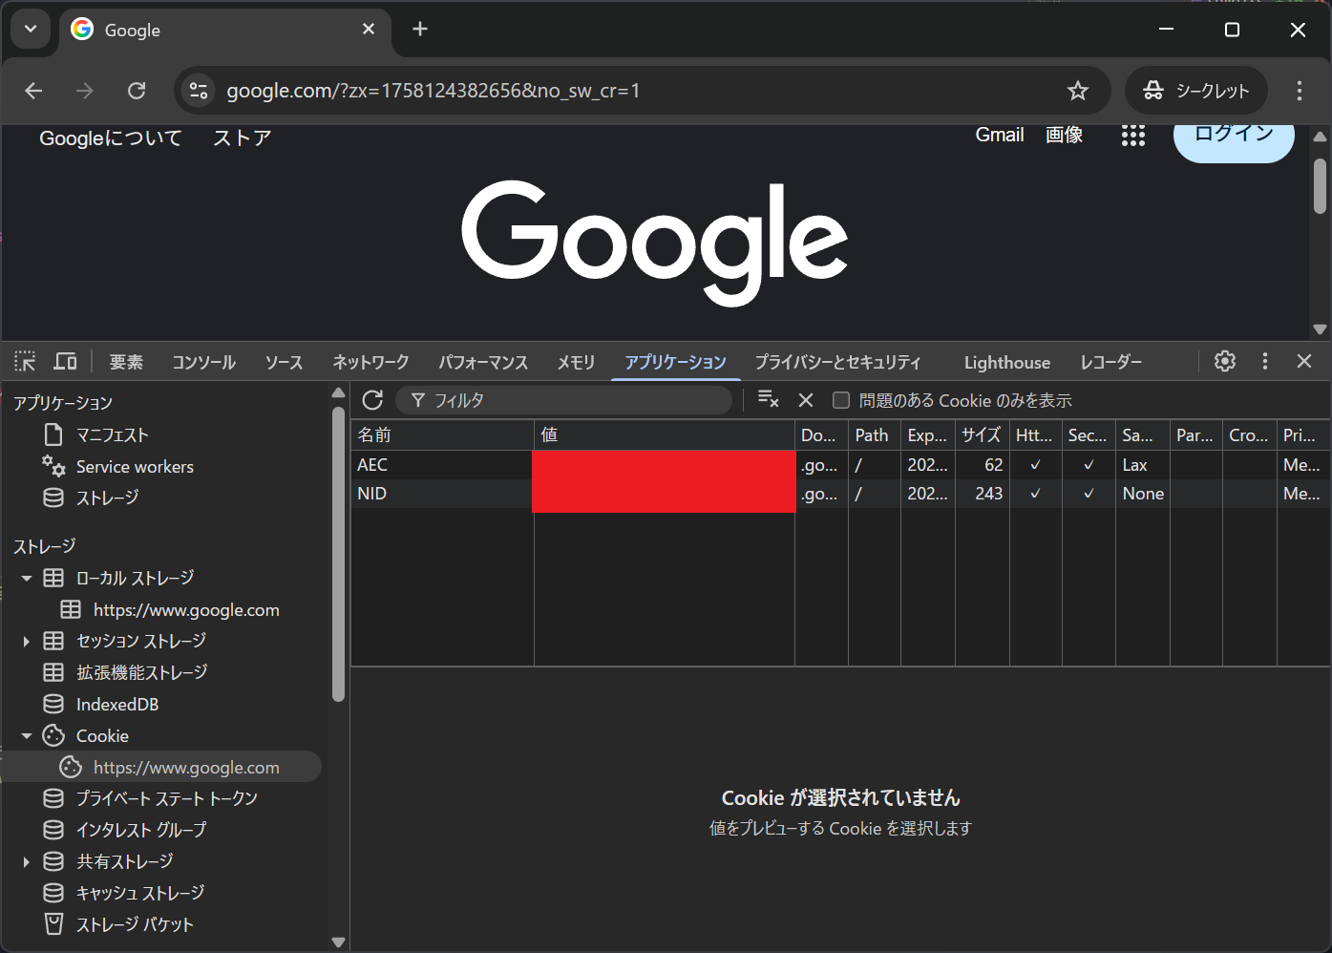This screenshot has width=1332, height=953.
Task: Click the clear all cookies icon
Action: tap(768, 399)
